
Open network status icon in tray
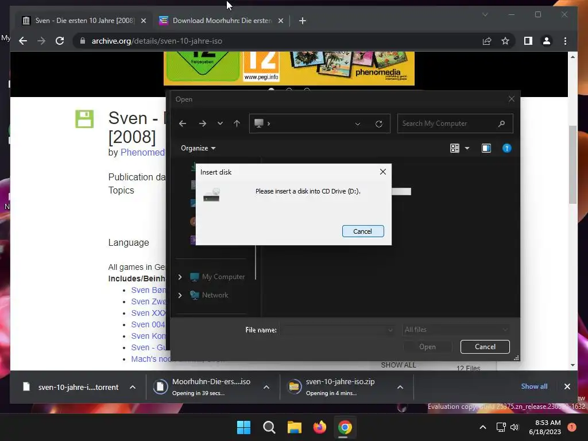click(x=501, y=427)
